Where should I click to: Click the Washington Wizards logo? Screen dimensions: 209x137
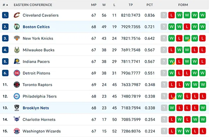point(17,131)
